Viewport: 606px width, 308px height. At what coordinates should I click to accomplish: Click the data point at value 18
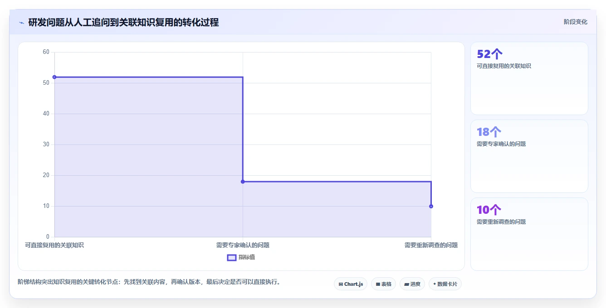point(243,182)
